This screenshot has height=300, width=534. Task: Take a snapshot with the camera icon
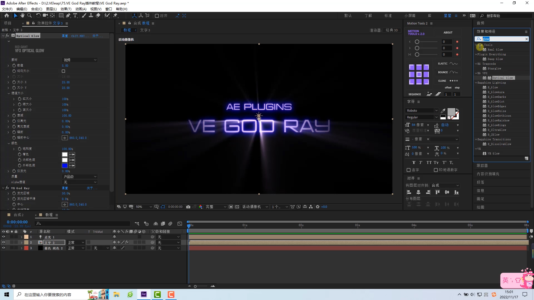[188, 207]
